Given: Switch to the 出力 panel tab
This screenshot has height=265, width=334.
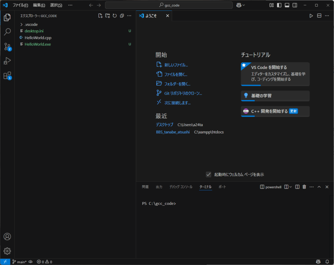Looking at the screenshot, I should (159, 187).
